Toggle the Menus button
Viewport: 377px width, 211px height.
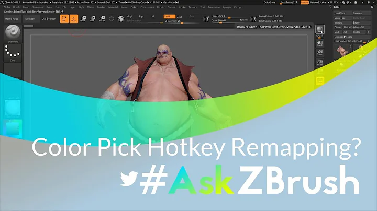coord(305,2)
